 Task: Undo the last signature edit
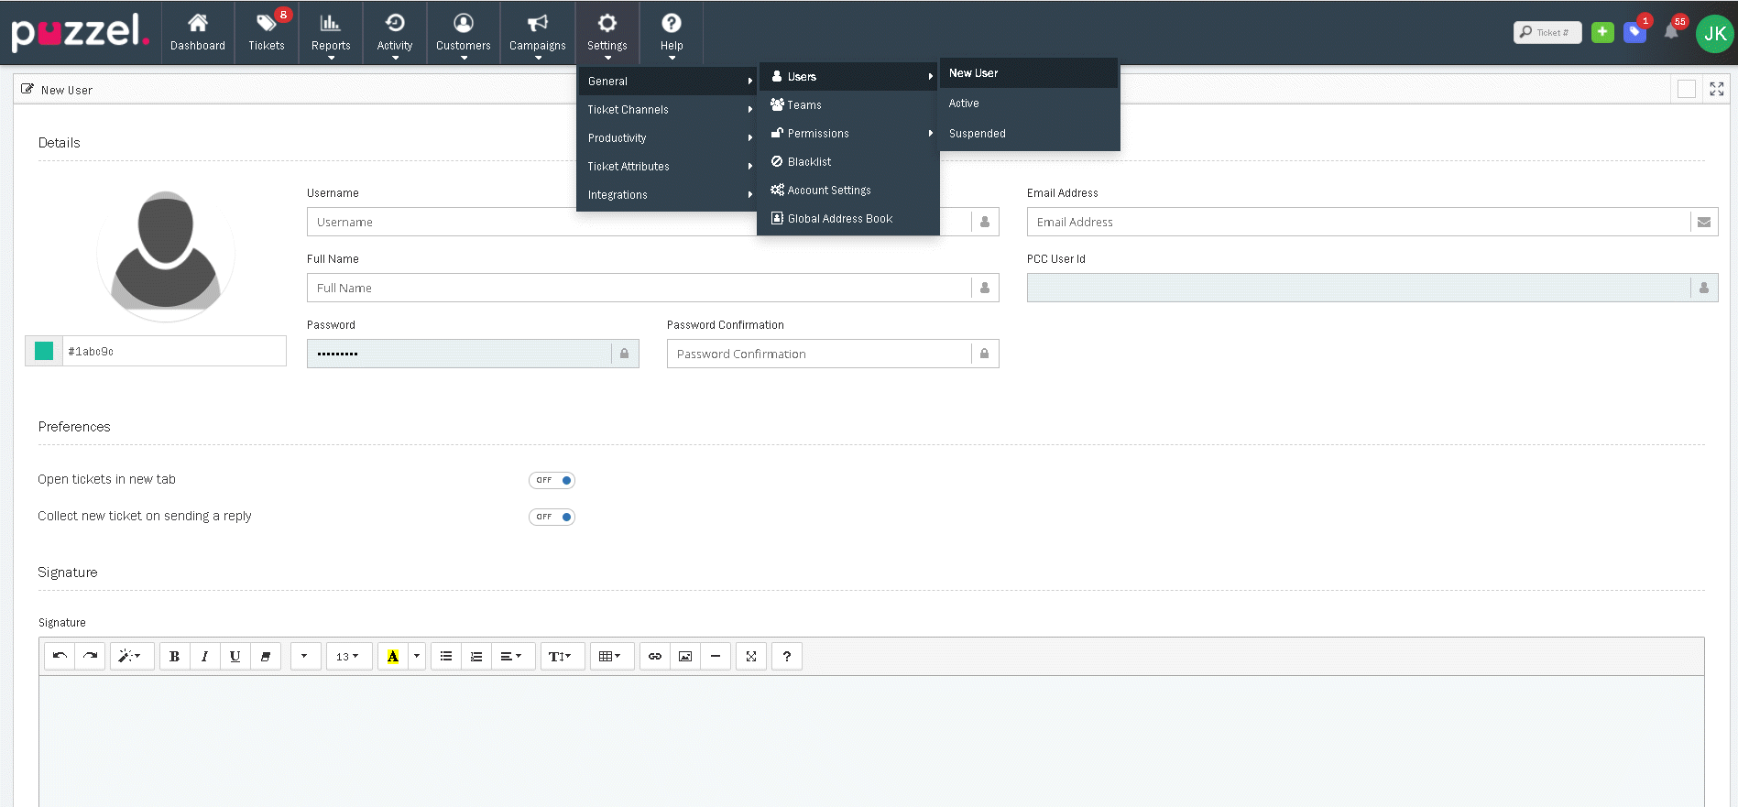[x=60, y=656]
